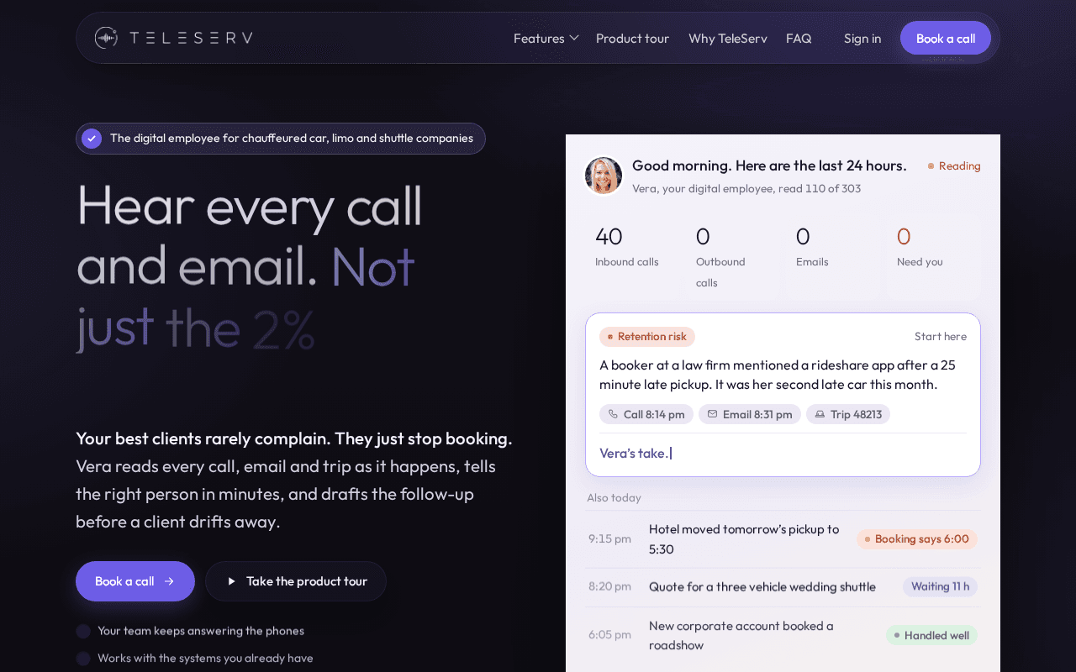Click the Handled well badge
This screenshot has width=1076, height=672.
(x=931, y=635)
